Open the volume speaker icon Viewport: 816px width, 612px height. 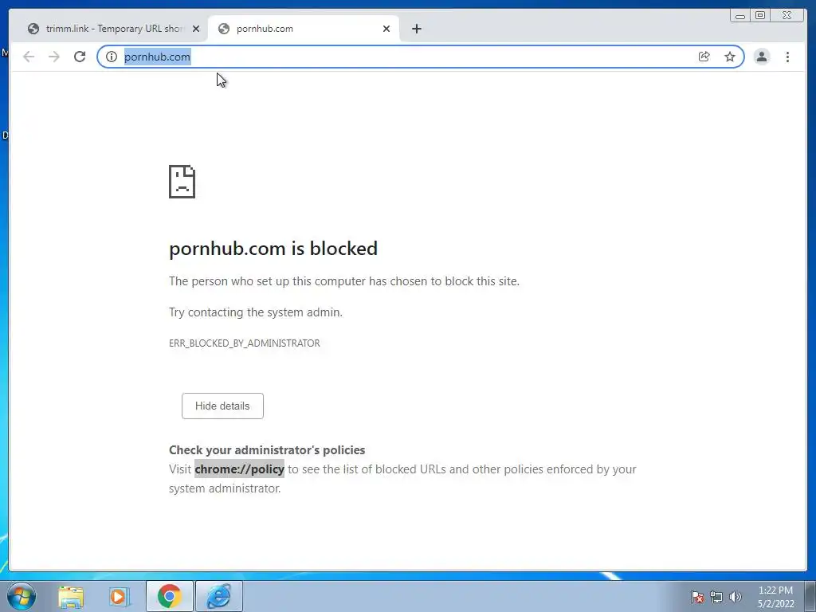click(x=735, y=597)
